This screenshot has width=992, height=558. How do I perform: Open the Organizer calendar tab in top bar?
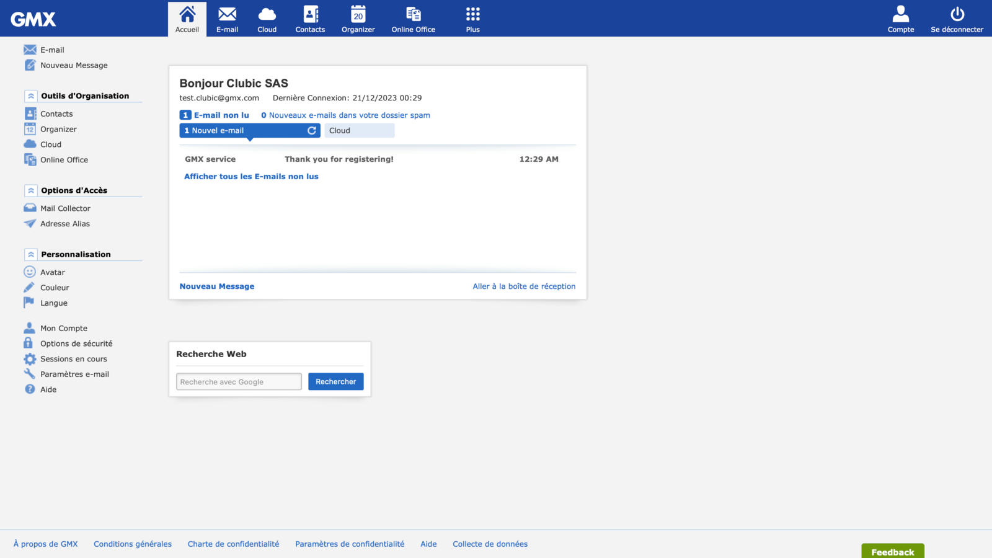(358, 19)
